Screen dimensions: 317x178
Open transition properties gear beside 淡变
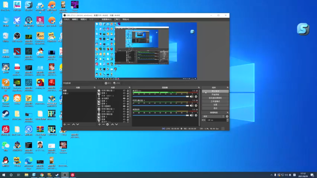coord(227,116)
